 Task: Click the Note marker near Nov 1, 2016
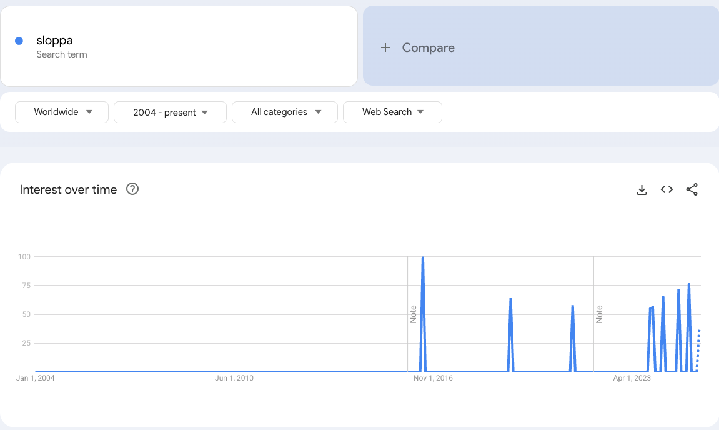coord(413,314)
